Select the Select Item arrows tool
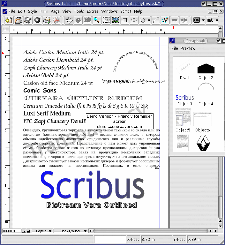Image resolution: width=225 pixels, height=245 pixels. coord(69,20)
